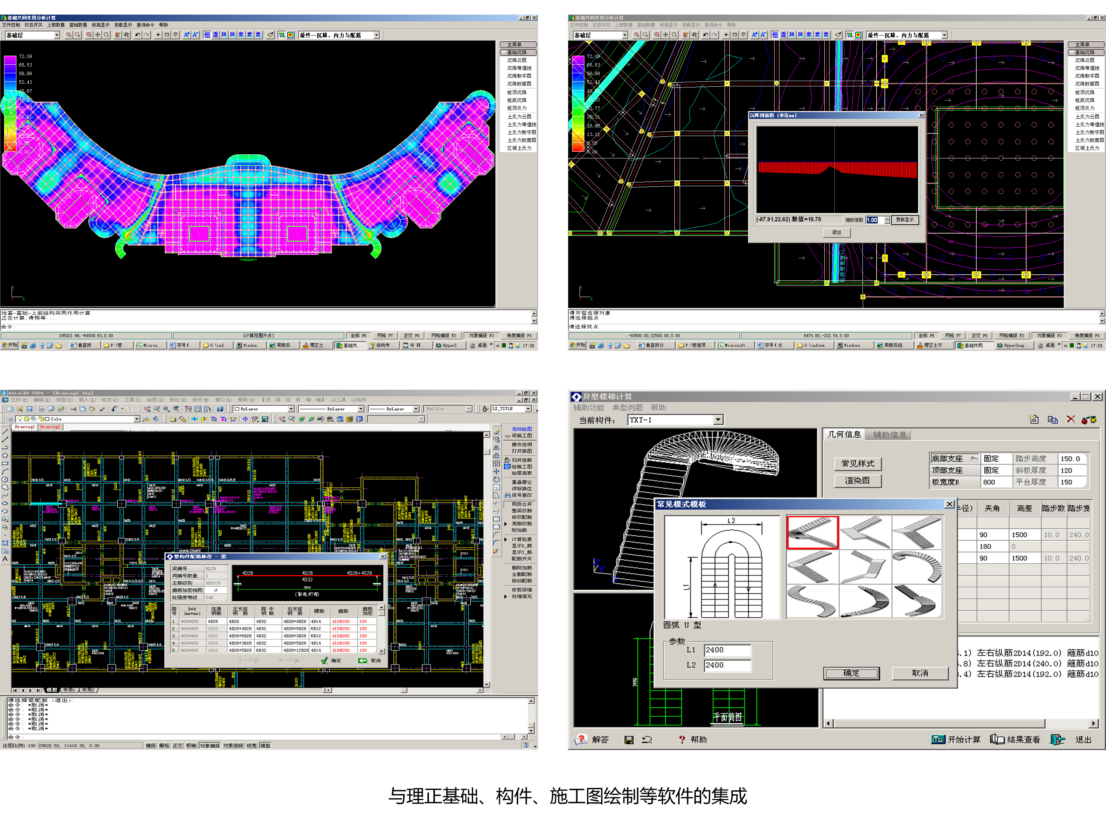The height and width of the screenshot is (821, 1106).
Task: Click the L1 parameter input field
Action: coord(727,650)
